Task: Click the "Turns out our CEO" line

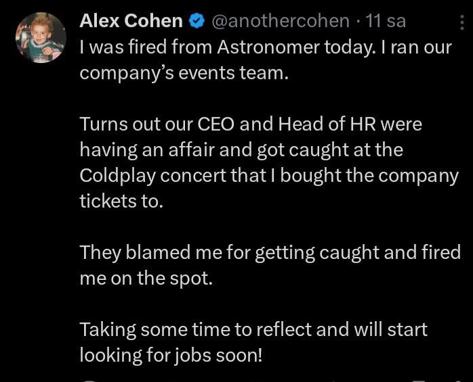Action: pos(169,124)
